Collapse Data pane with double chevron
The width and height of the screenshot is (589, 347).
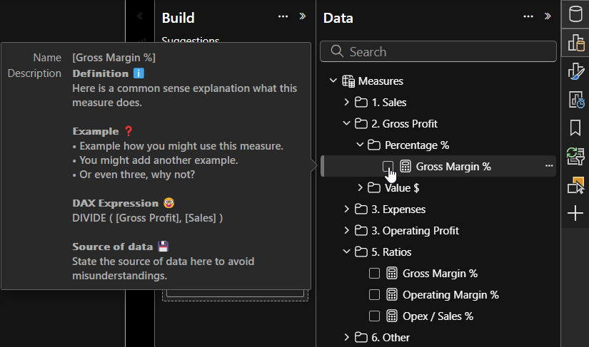548,16
